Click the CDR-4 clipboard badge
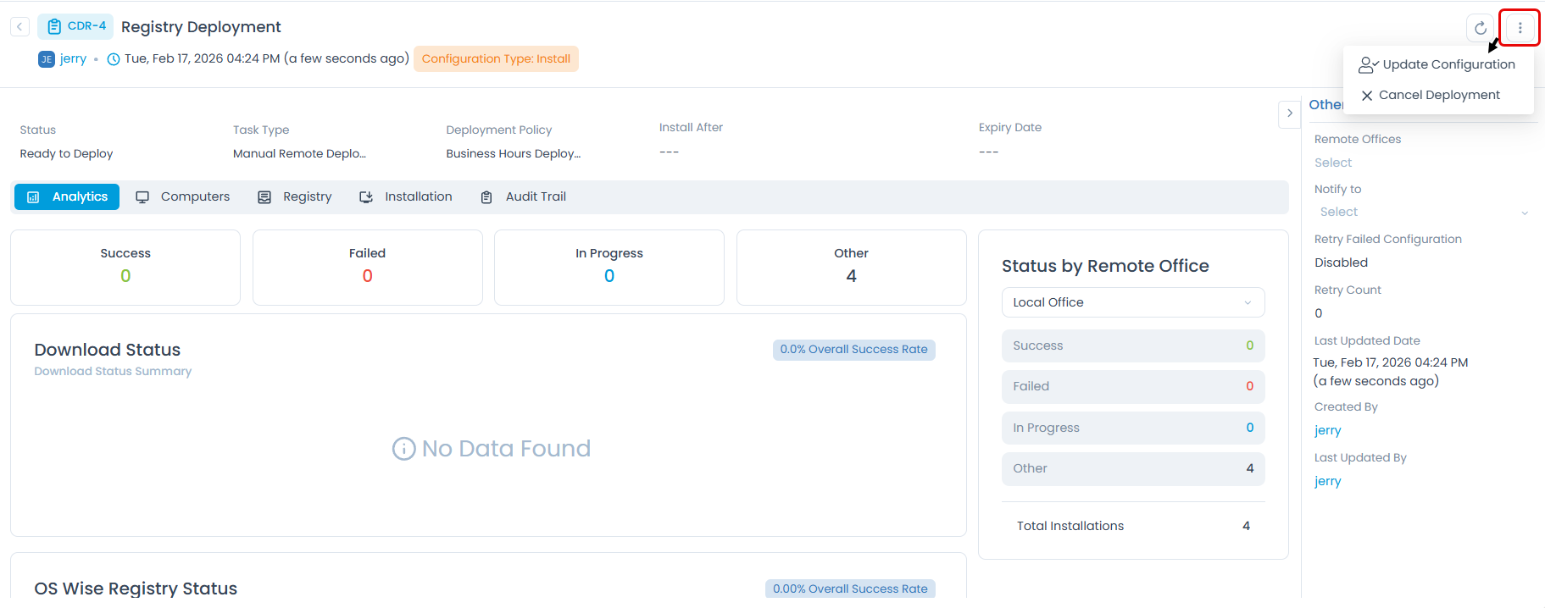This screenshot has height=608, width=1545. (76, 26)
